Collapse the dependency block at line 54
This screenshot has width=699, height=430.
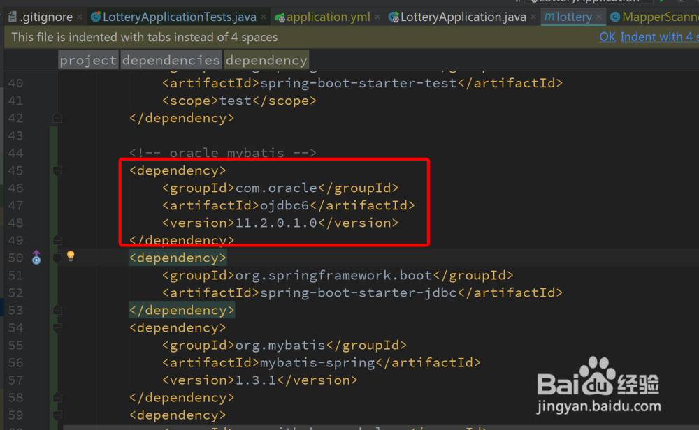click(57, 327)
